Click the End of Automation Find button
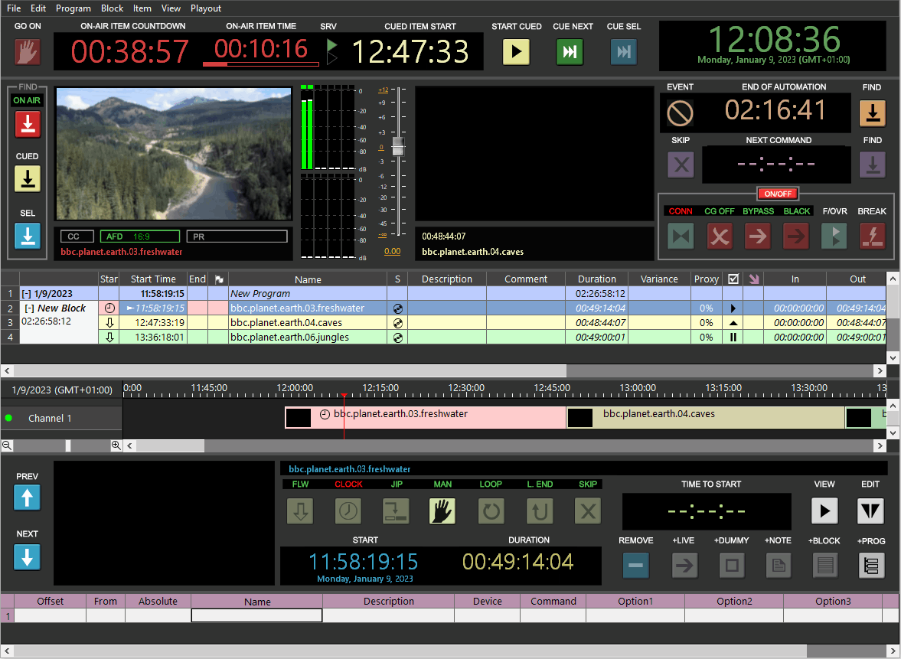This screenshot has height=659, width=901. [x=873, y=113]
